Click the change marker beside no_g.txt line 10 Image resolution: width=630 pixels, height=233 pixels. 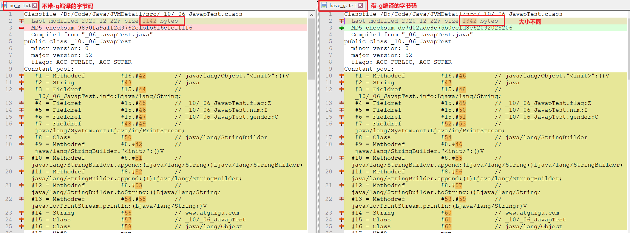coord(21,76)
